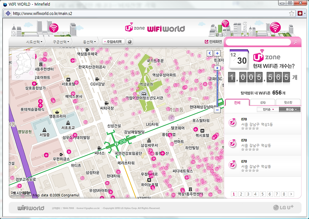Click the 하이눈호텔 hotel map icon
The width and height of the screenshot is (309, 219).
tap(149, 180)
